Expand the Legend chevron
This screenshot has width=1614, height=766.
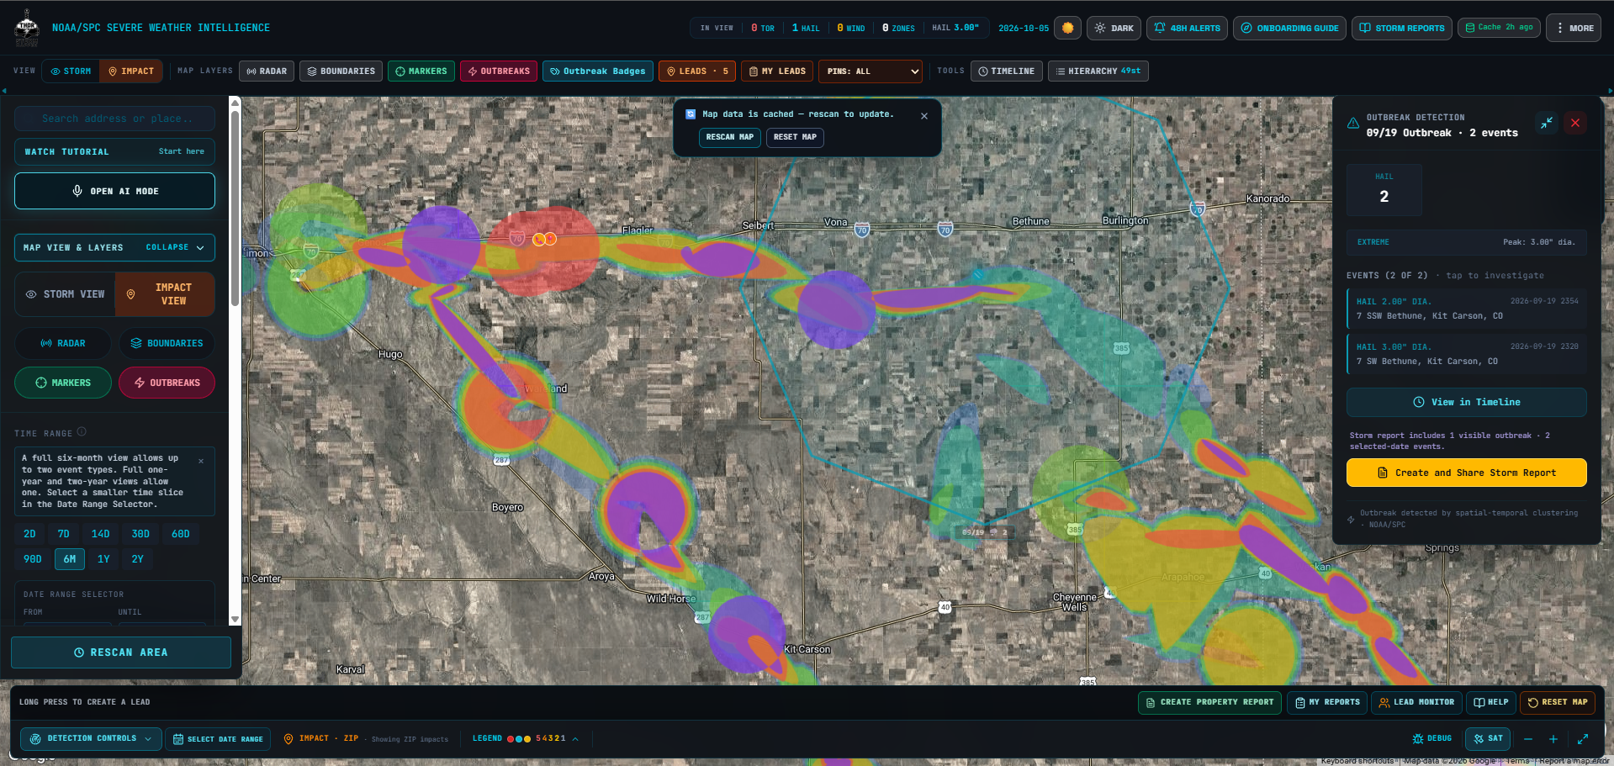click(575, 739)
